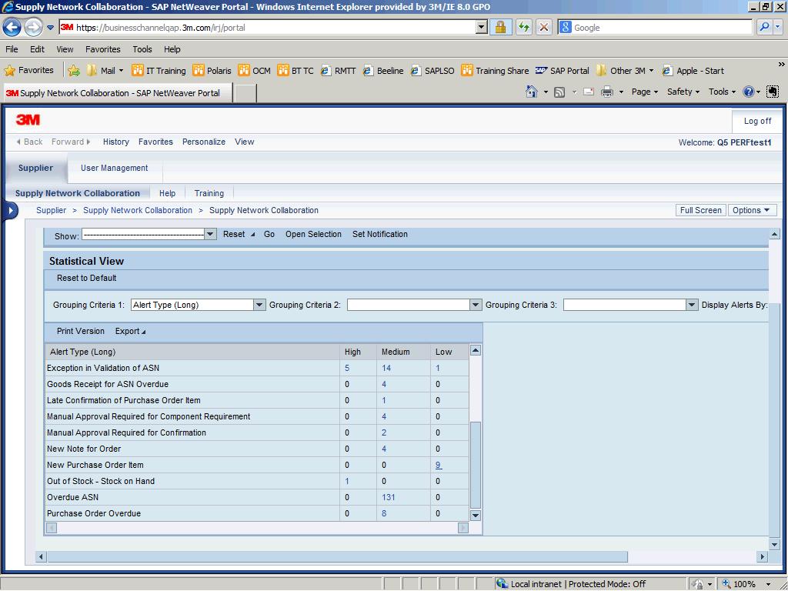Open the 14 medium Exception in Validation link
Image resolution: width=788 pixels, height=591 pixels.
point(386,369)
